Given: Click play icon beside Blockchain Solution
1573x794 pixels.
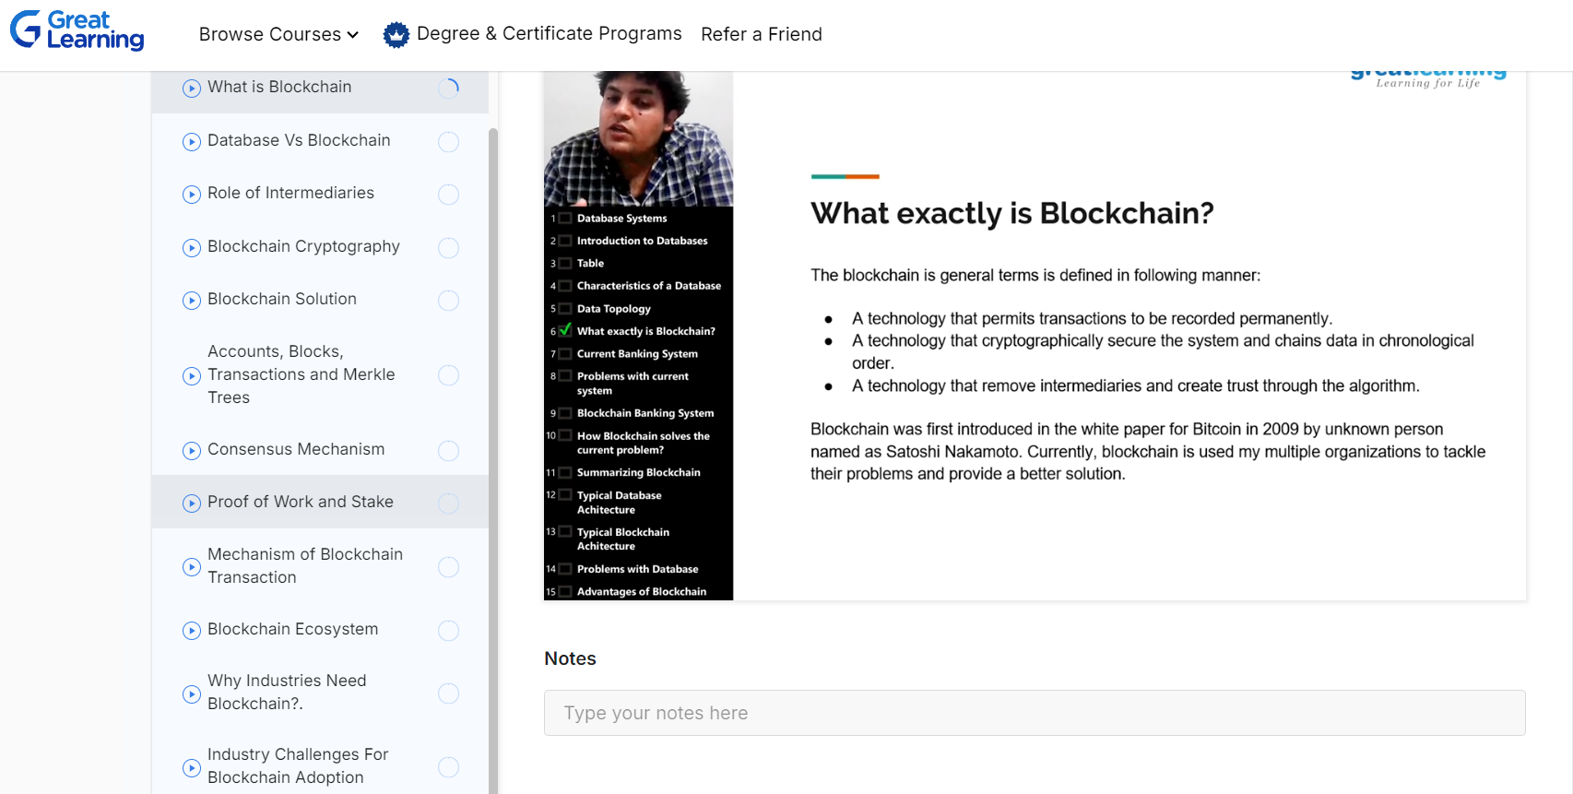Looking at the screenshot, I should tap(192, 301).
